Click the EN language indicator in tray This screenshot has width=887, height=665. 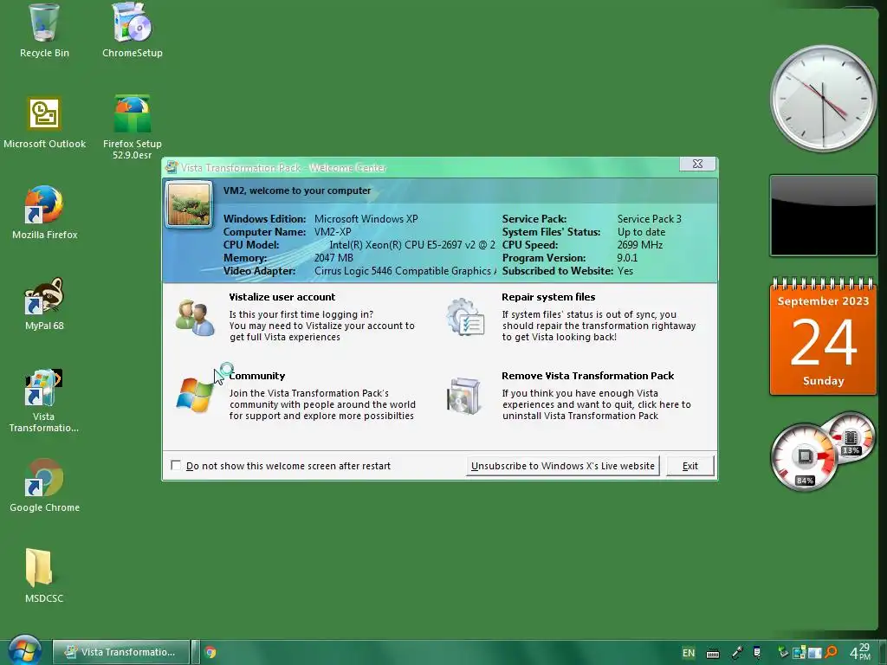pyautogui.click(x=689, y=653)
